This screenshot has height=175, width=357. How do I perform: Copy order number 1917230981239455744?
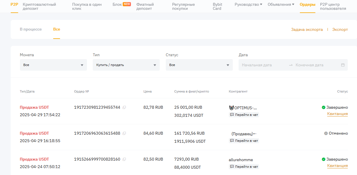coord(124,108)
